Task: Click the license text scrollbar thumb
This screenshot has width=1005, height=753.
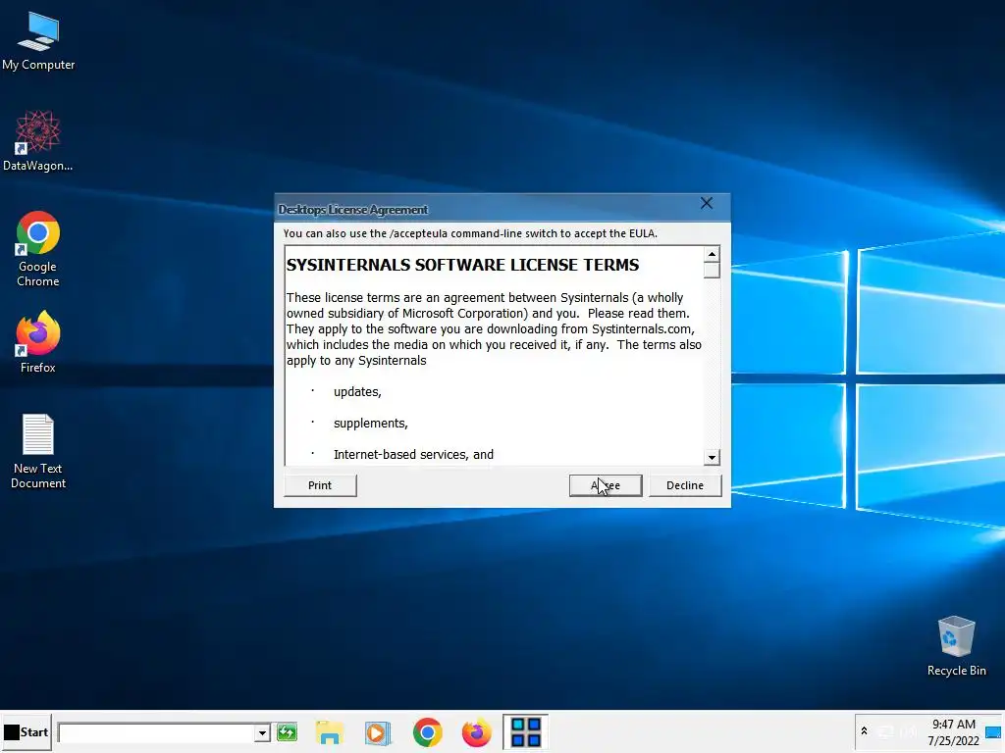Action: pos(712,271)
